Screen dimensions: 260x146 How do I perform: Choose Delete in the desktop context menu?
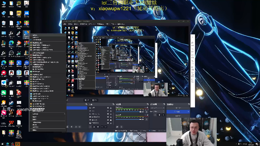click(x=48, y=125)
